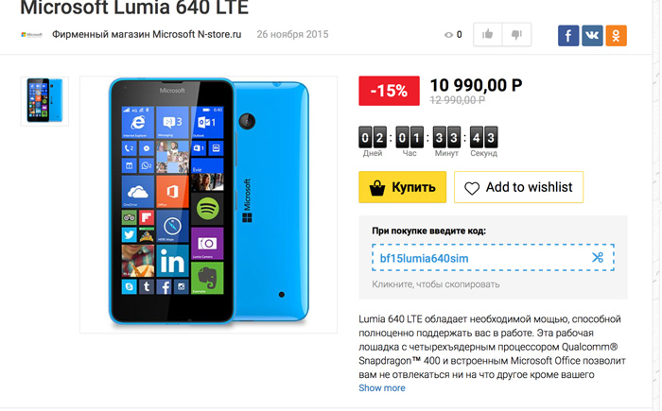Buy the phone with the Купить button
The width and height of the screenshot is (662, 411).
(x=402, y=187)
